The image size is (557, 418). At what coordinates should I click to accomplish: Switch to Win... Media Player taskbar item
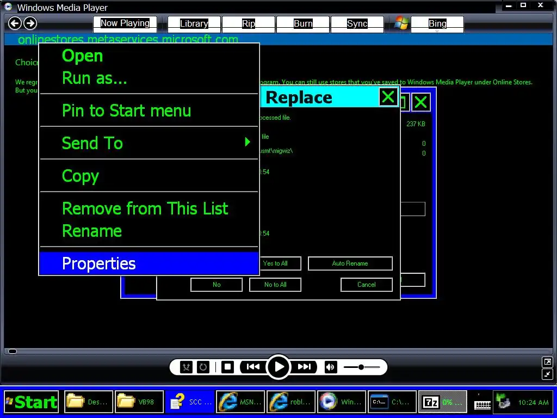click(342, 402)
